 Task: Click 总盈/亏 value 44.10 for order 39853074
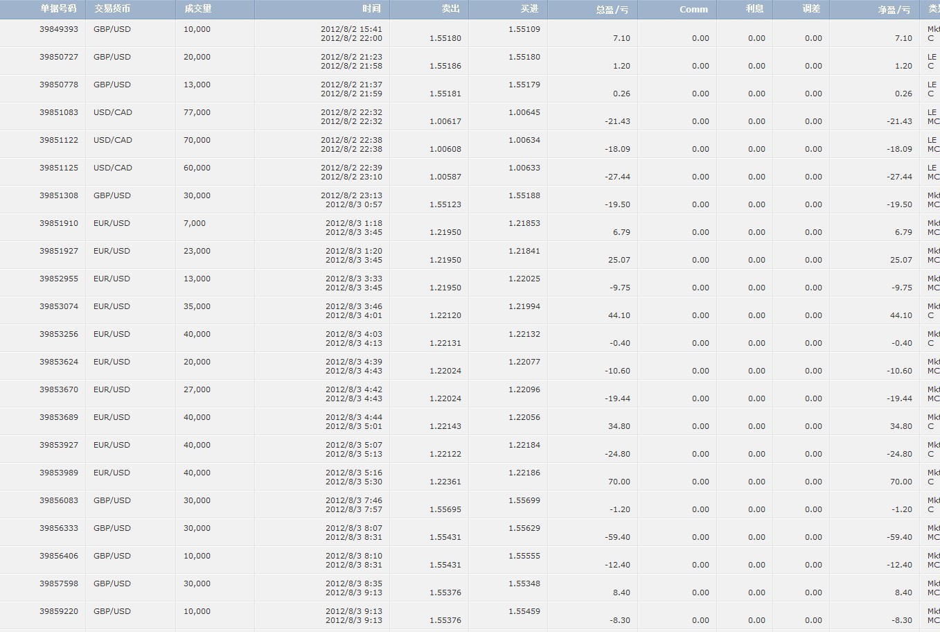click(619, 315)
